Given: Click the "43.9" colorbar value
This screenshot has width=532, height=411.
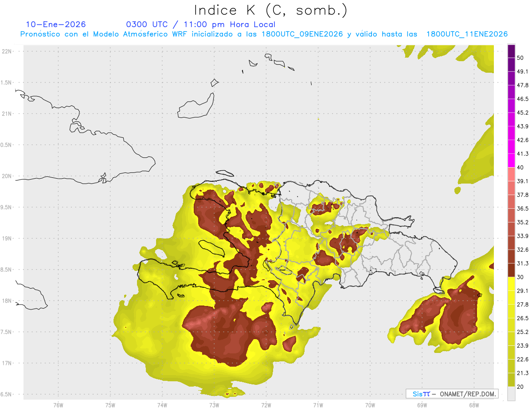Looking at the screenshot, I should 523,126.
